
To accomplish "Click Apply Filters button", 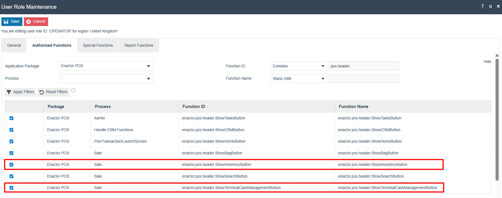I will click(x=20, y=92).
